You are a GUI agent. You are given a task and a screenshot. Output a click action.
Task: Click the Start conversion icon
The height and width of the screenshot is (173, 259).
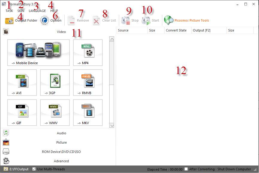(x=146, y=20)
